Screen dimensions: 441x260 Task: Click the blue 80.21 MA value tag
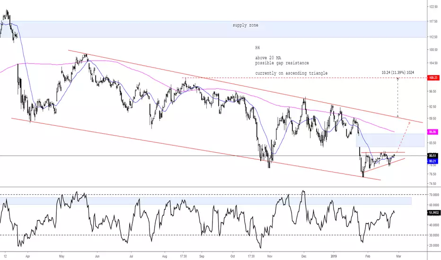point(432,161)
